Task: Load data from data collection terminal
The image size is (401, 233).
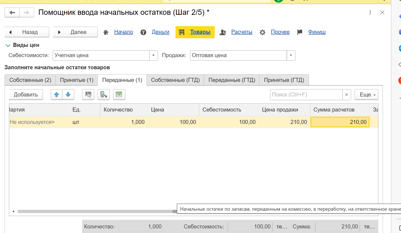Action: pos(103,95)
